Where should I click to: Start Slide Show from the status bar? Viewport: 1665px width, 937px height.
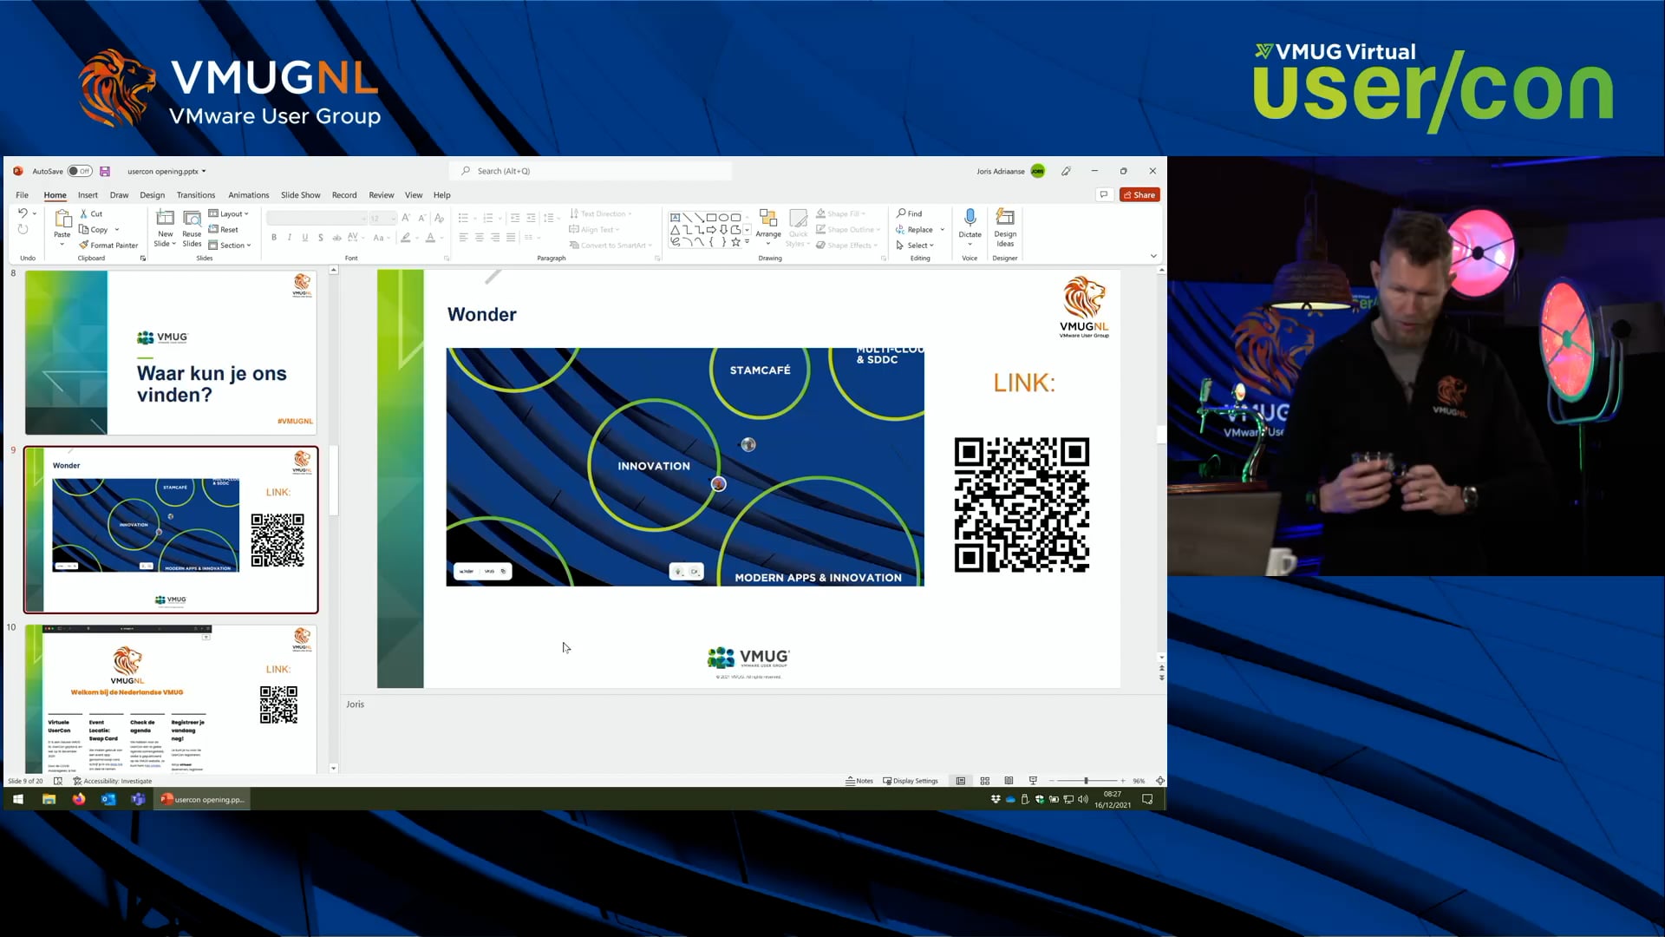[1033, 780]
